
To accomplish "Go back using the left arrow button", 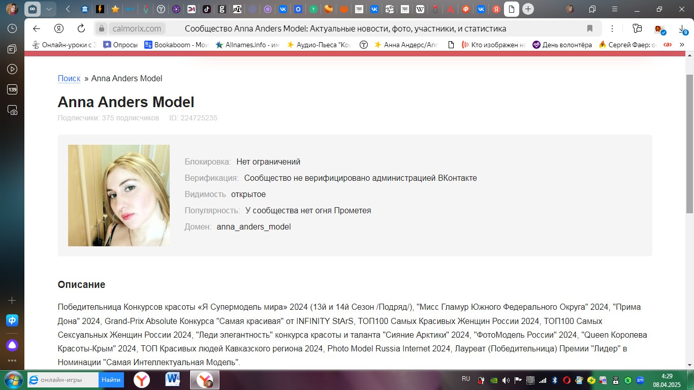I will [x=37, y=28].
